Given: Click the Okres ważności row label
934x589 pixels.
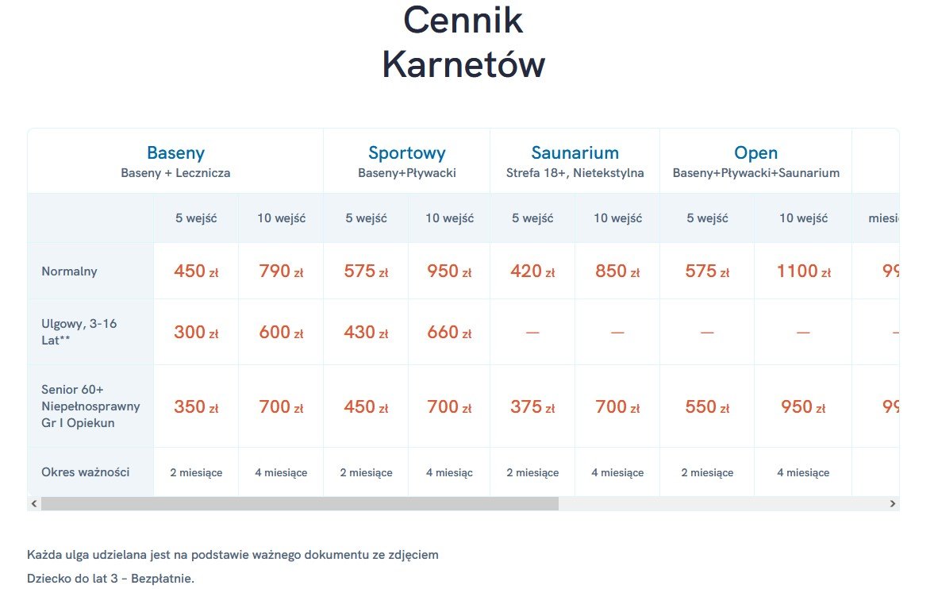Looking at the screenshot, I should click(85, 472).
